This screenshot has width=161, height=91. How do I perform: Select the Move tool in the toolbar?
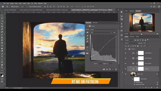tap(2, 13)
